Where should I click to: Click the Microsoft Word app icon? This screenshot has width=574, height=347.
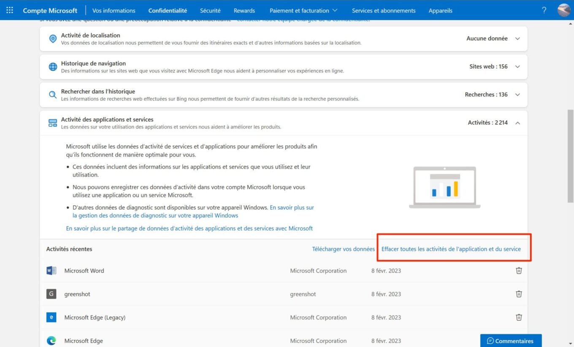[51, 270]
